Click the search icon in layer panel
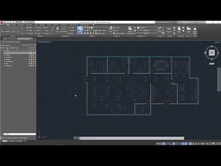 pos(35,45)
